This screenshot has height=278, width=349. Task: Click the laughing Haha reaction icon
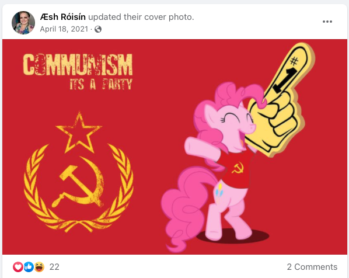[39, 267]
